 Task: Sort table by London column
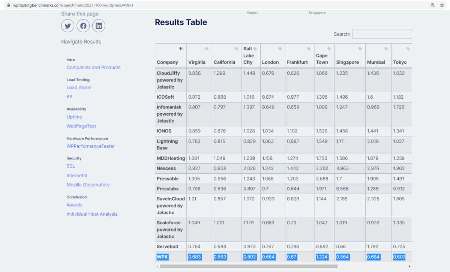(x=273, y=56)
